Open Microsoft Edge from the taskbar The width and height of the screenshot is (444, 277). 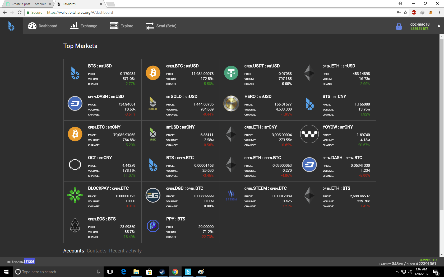click(123, 272)
